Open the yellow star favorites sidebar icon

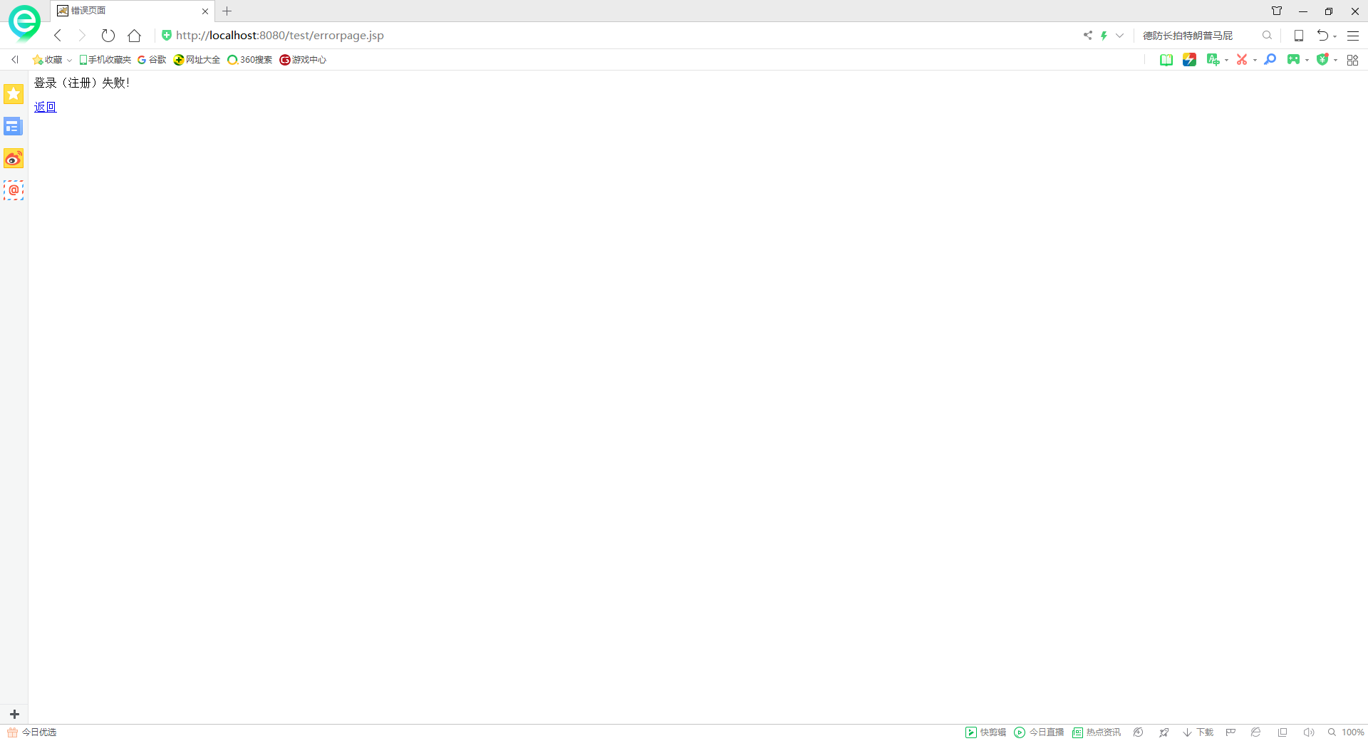(14, 94)
